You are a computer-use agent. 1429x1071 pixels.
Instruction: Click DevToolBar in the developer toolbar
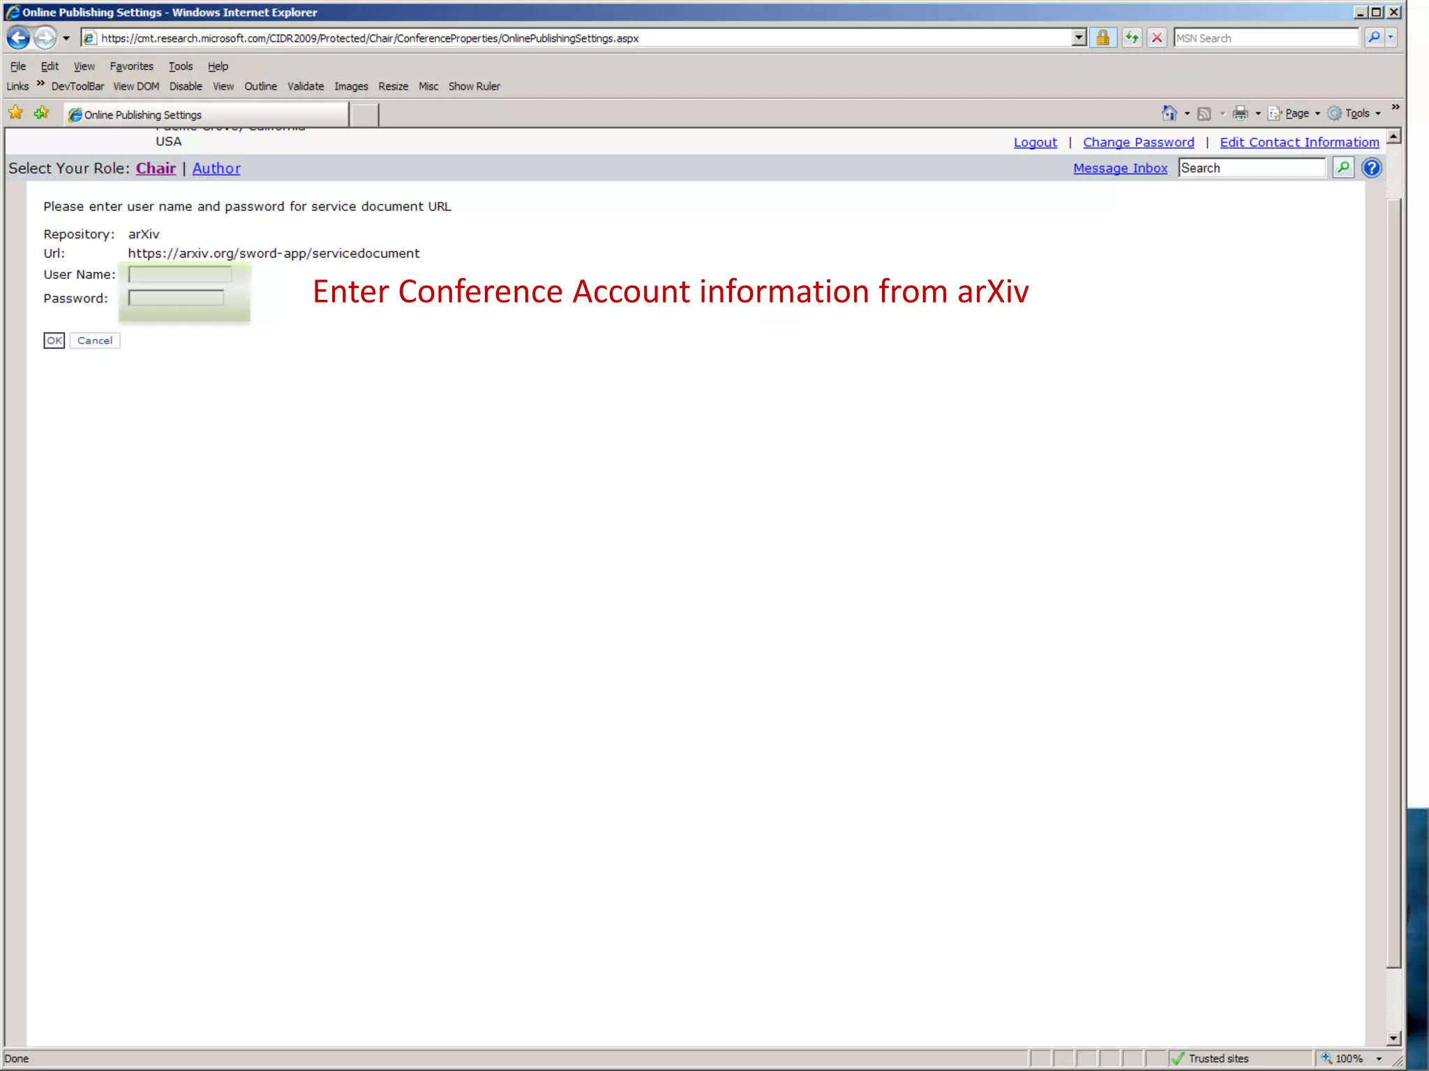77,86
